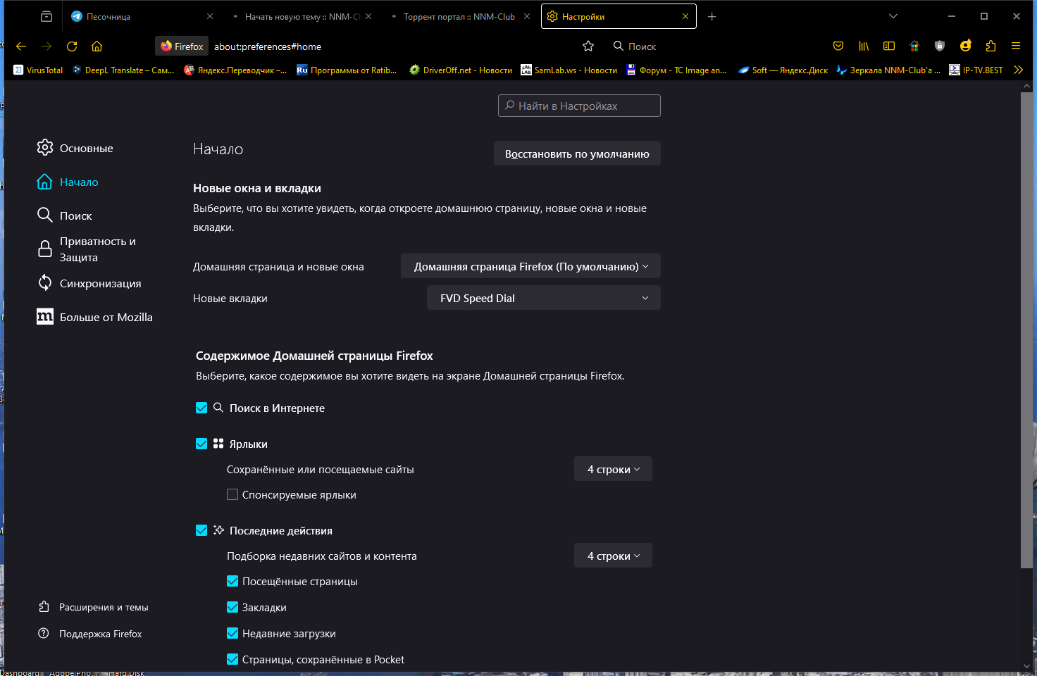Screen dimensions: 1037x676
Task: Open FVD Speed Dial extension icon
Action: point(914,46)
